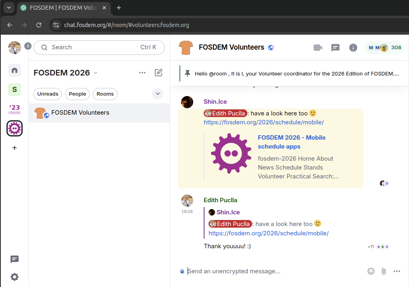Open the mobile schedule link in quoted reply
Viewport: 409px width, 287px height.
268,233
